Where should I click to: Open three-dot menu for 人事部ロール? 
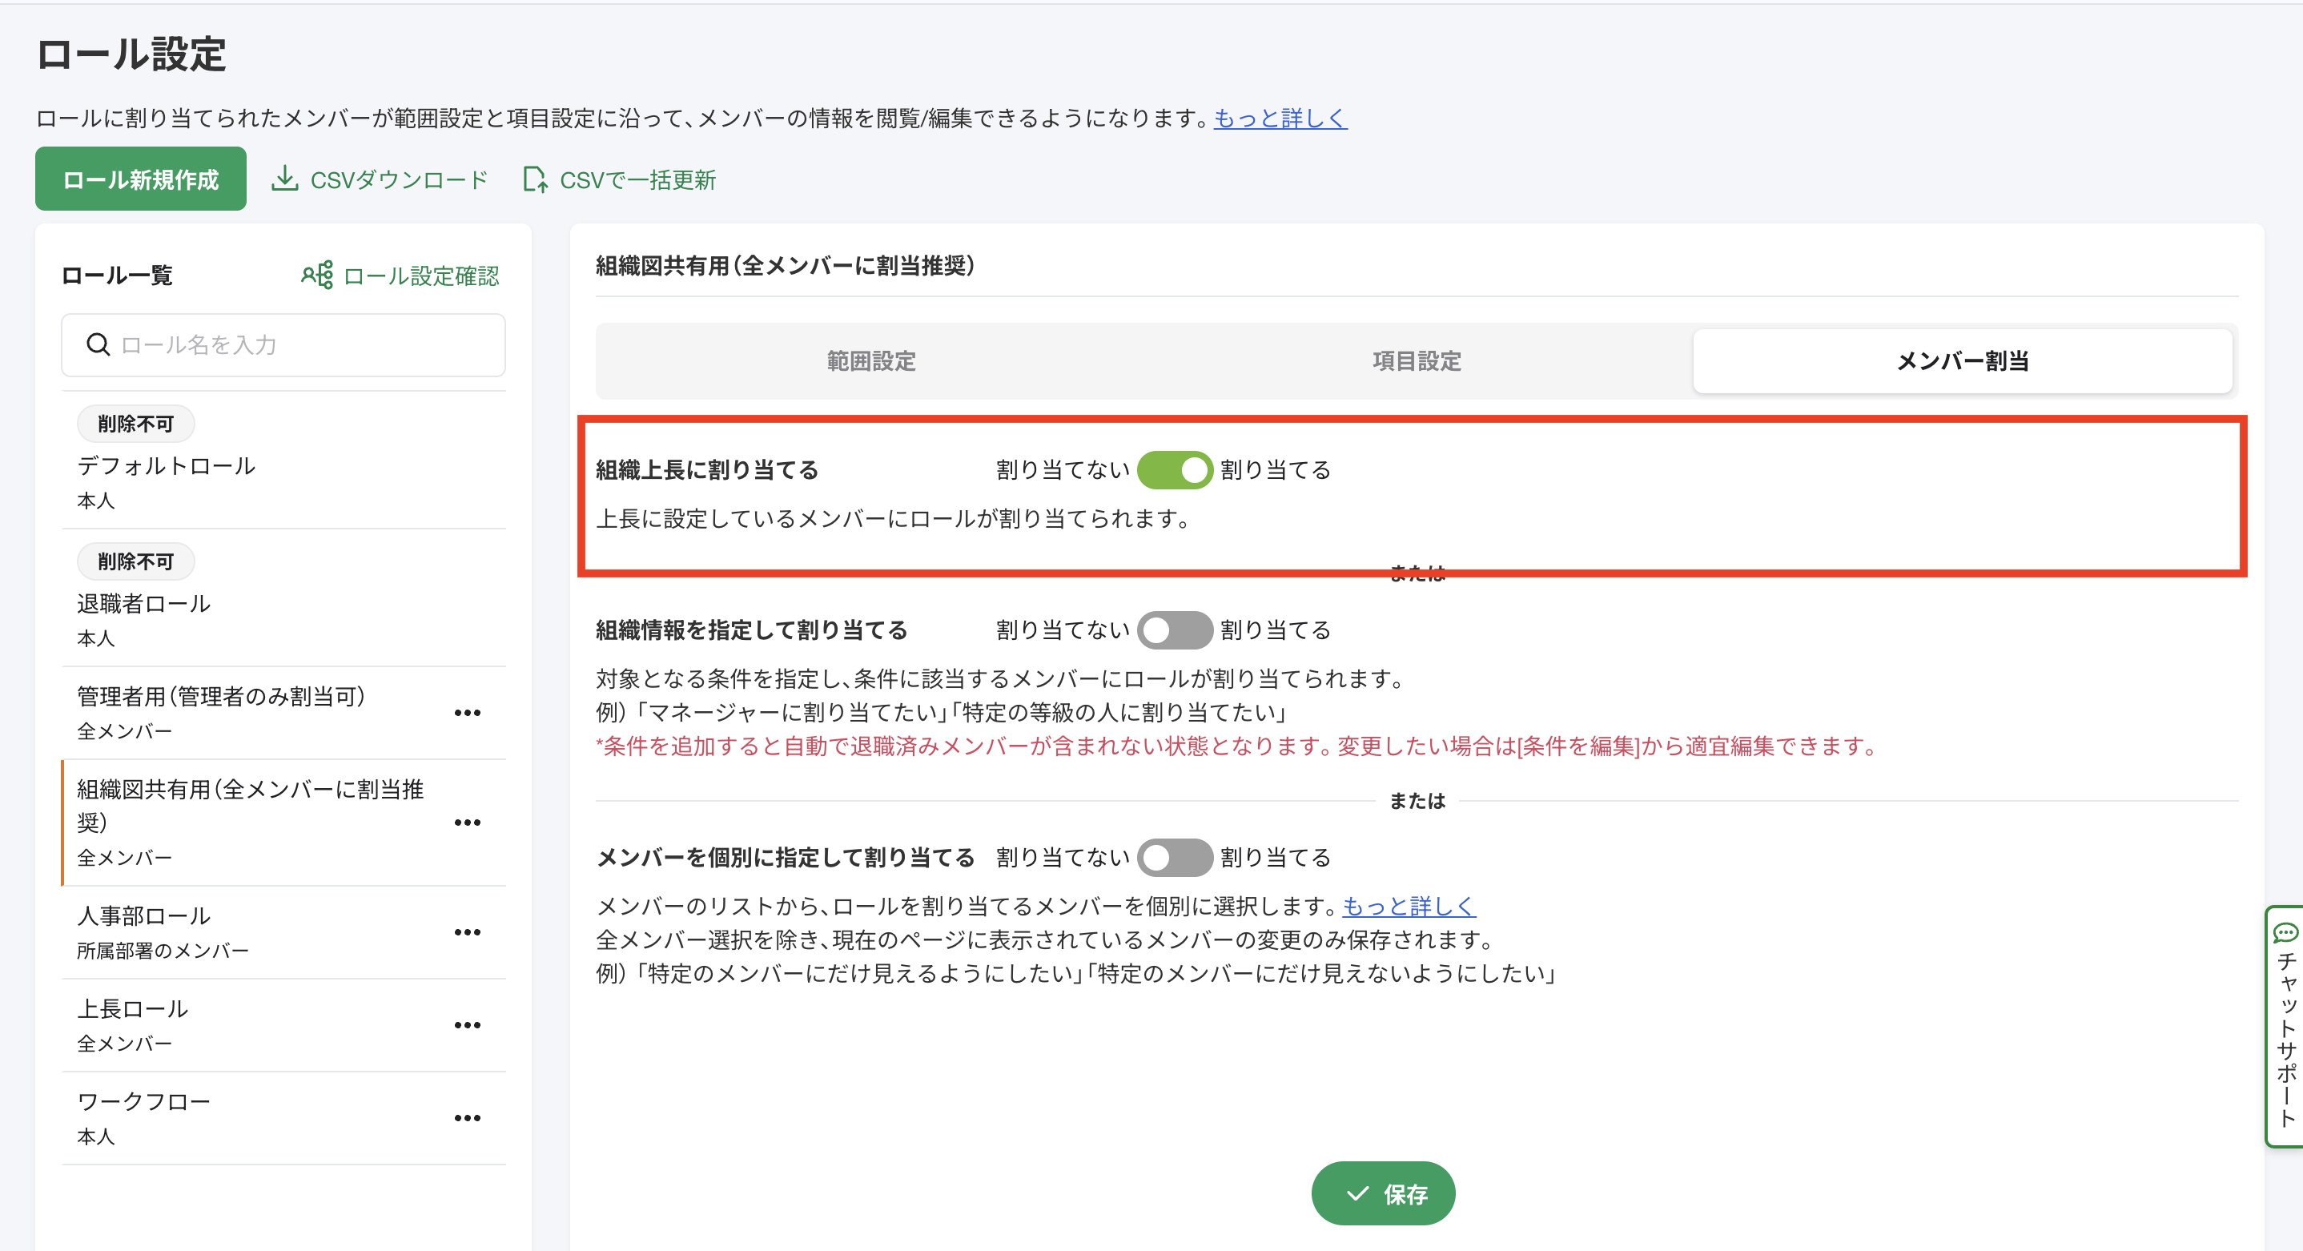467,933
